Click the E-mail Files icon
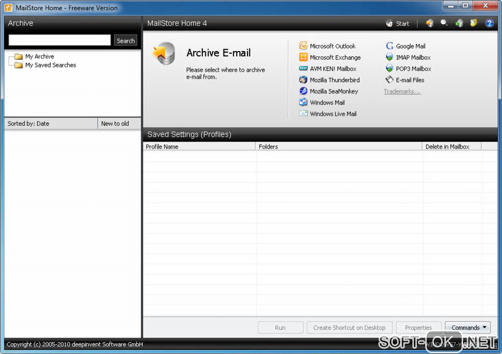Viewport: 502px width, 354px height. click(x=389, y=80)
